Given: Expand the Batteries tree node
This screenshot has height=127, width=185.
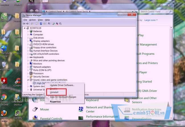Looking at the screenshot, I should pos(28,31).
